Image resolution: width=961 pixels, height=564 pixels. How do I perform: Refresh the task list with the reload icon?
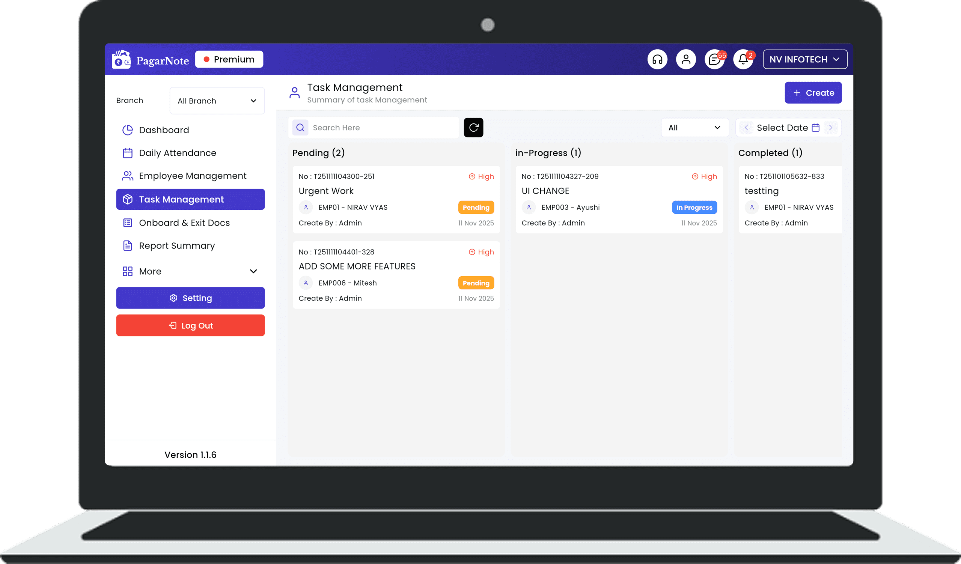coord(473,128)
